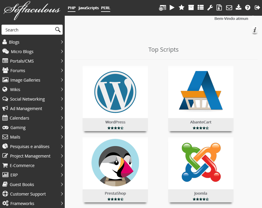Expand Project Management chevron

(x=62, y=156)
